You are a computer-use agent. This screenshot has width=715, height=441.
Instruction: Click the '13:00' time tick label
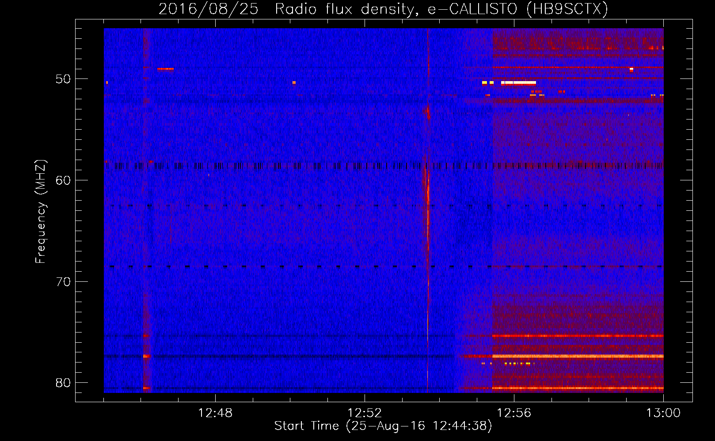point(663,413)
